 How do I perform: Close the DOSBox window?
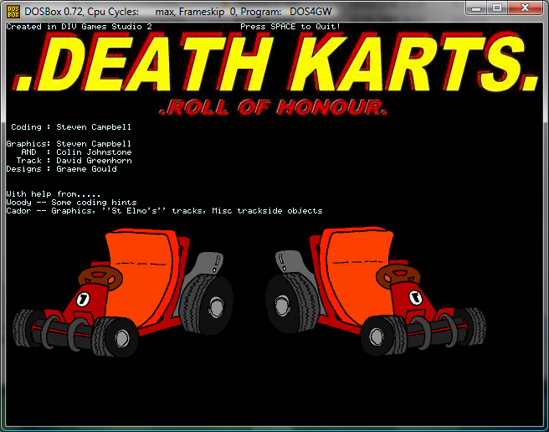tap(525, 8)
